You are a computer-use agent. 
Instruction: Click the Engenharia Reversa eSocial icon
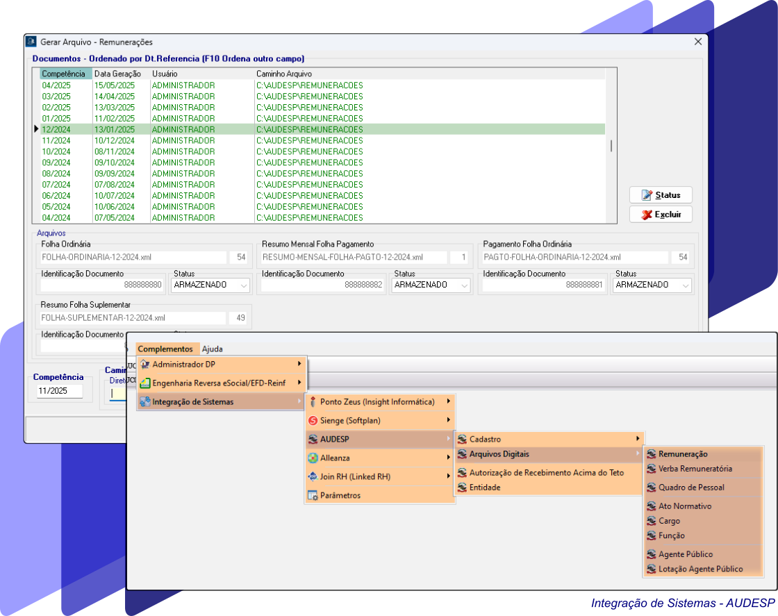tap(144, 383)
